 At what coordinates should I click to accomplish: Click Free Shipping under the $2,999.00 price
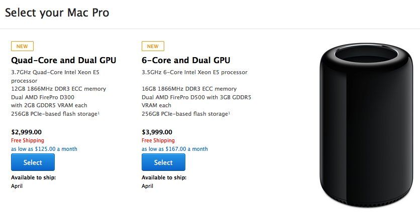click(28, 141)
